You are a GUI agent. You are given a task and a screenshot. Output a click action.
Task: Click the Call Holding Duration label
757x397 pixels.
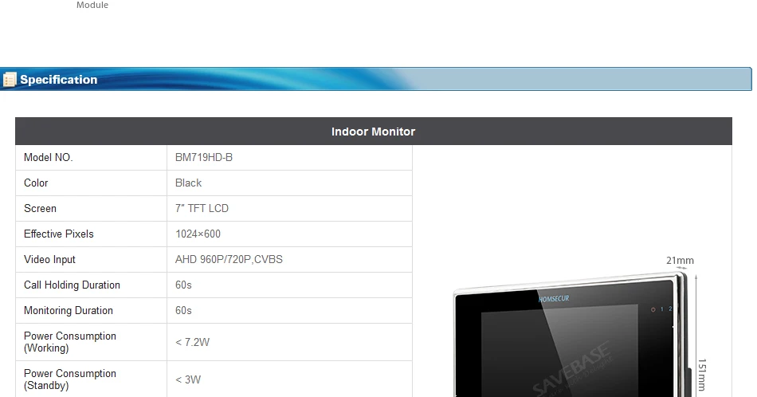72,285
